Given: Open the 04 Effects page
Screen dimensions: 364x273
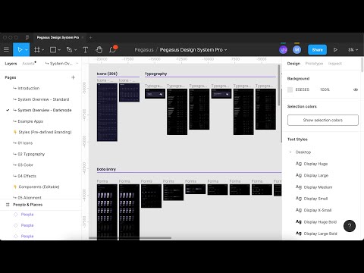Looking at the screenshot, I should point(27,176).
